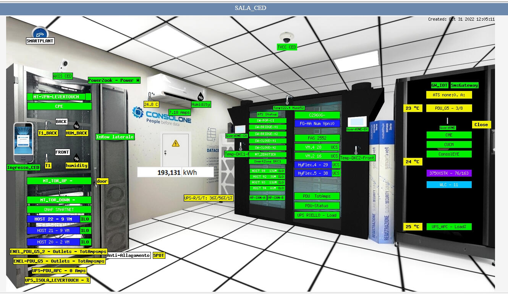Viewport: 508px width, 297px height.
Task: Open HOST 22 - 9 VM blue bar
Action: point(53,219)
